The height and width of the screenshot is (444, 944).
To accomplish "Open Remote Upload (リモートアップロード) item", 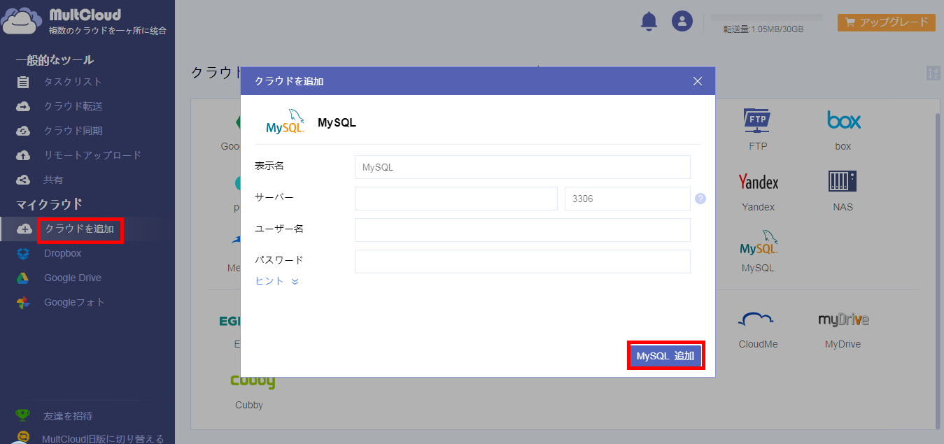I will [x=92, y=155].
